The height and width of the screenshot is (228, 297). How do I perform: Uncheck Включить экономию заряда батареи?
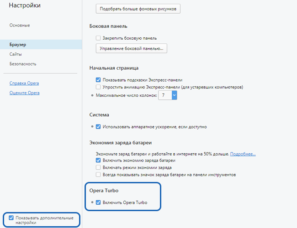[98, 161]
